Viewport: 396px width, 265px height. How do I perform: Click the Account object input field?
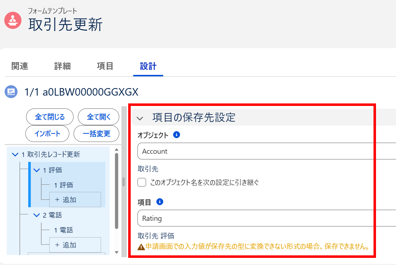point(267,151)
